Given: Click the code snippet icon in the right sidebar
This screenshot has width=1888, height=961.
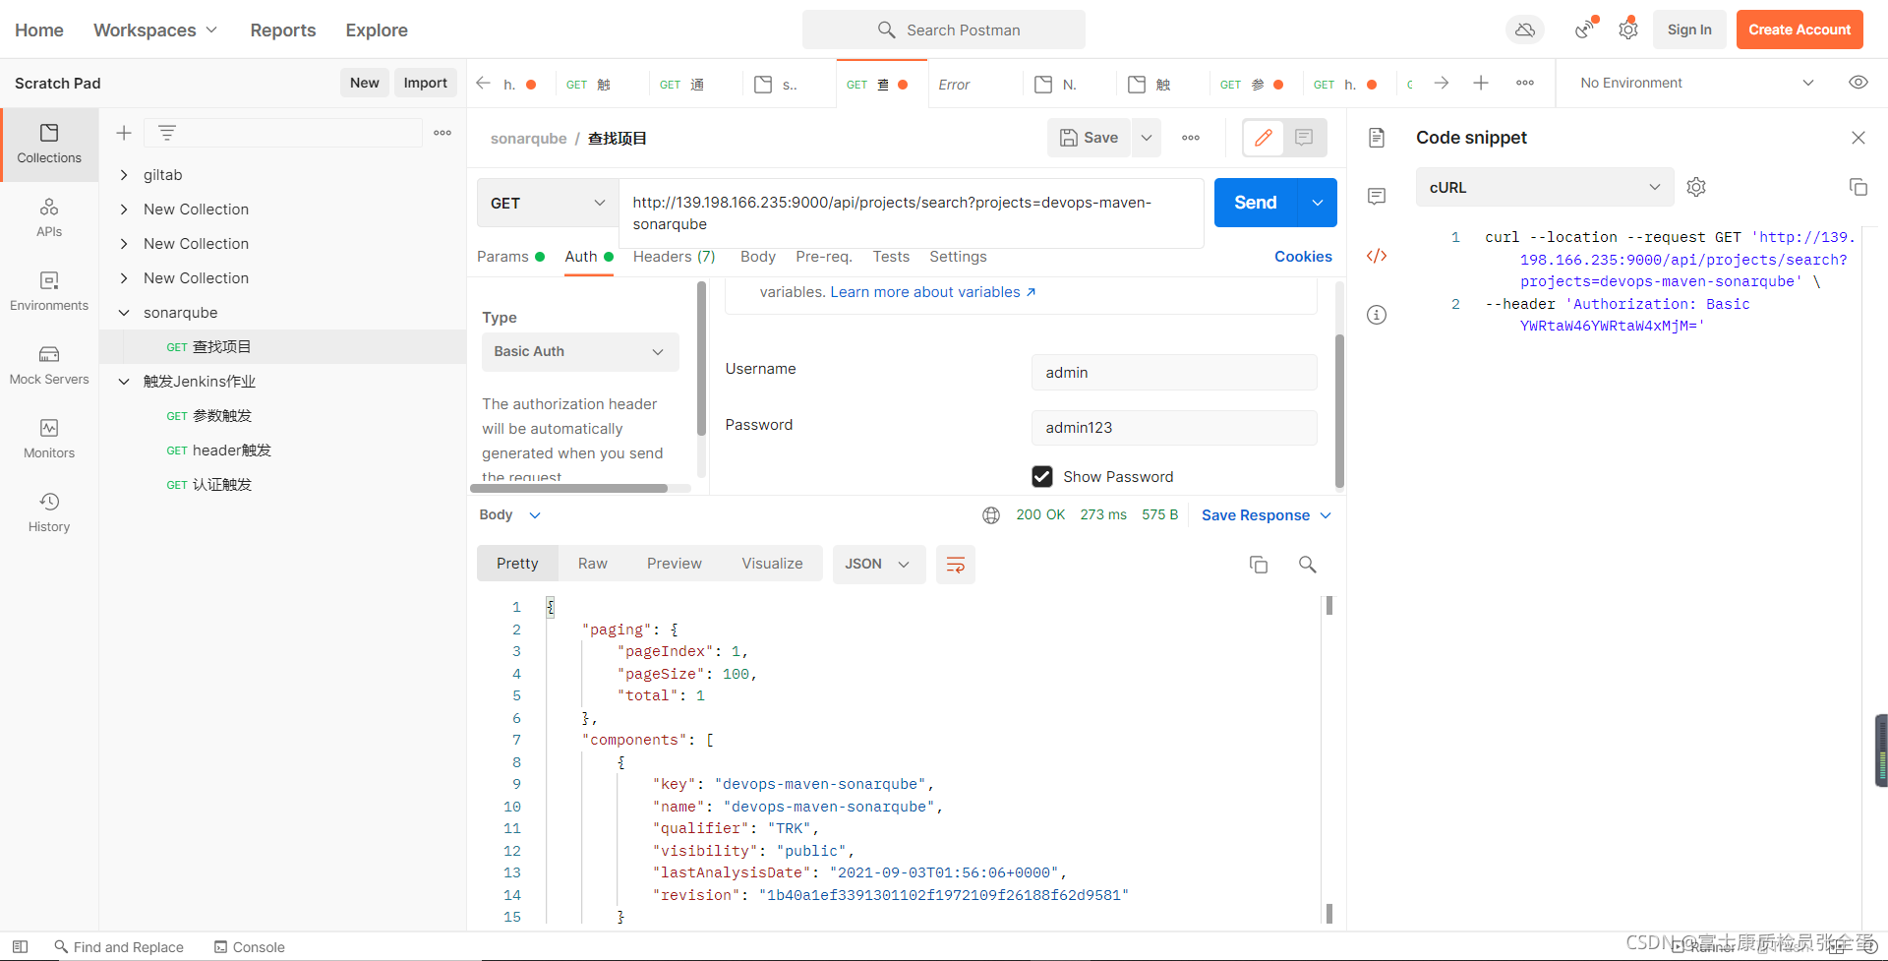Looking at the screenshot, I should click(x=1377, y=256).
